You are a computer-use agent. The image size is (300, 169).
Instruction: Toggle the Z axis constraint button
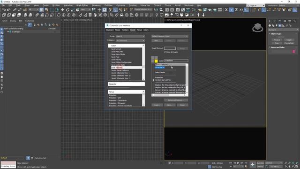pos(236,10)
